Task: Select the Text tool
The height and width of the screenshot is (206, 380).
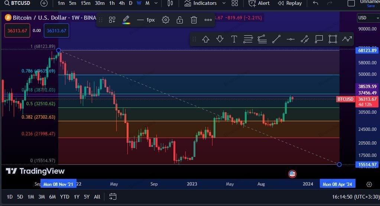Action: coord(234,39)
